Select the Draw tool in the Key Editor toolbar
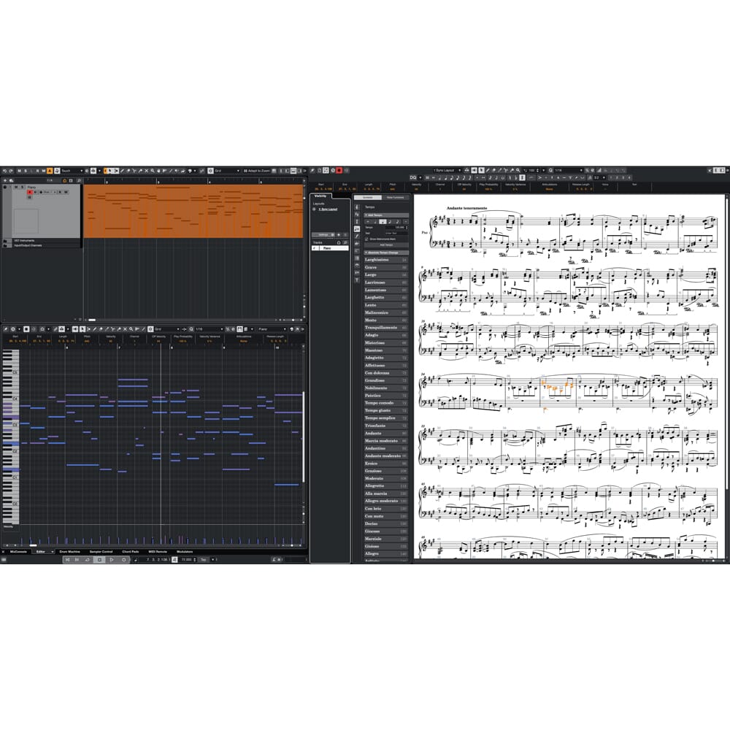This screenshot has height=730, width=730. 95,329
